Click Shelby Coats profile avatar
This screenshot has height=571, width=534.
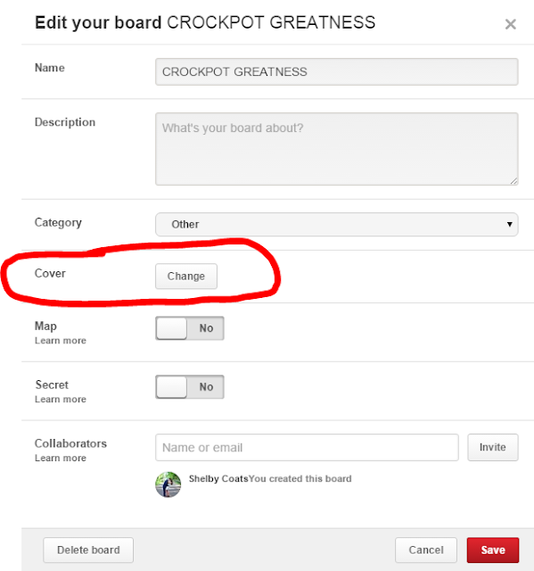pyautogui.click(x=168, y=484)
